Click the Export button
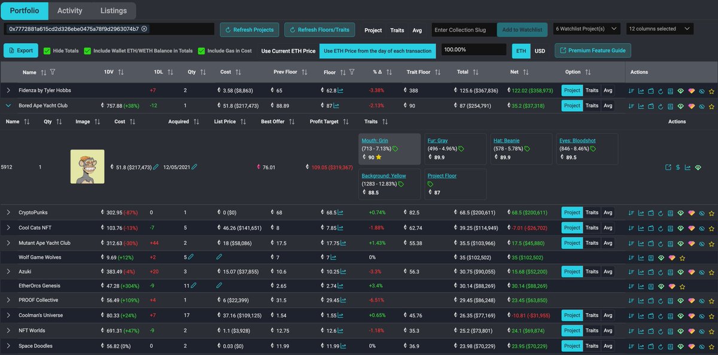Viewport: 718px width, 355px height. tap(21, 51)
